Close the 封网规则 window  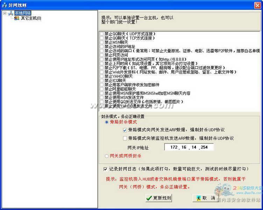(x=257, y=5)
